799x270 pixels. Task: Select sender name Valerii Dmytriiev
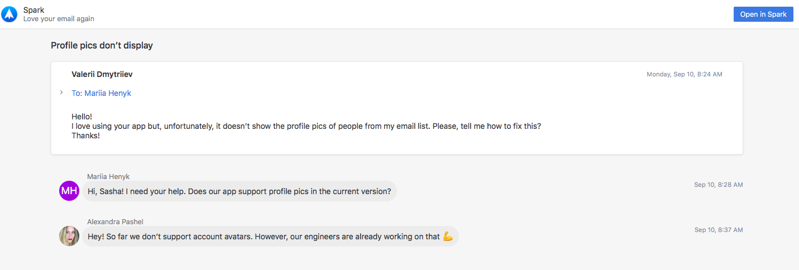102,74
